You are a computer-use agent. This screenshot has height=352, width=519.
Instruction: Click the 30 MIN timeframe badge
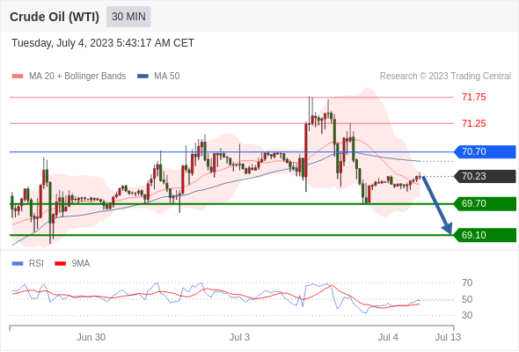point(128,17)
